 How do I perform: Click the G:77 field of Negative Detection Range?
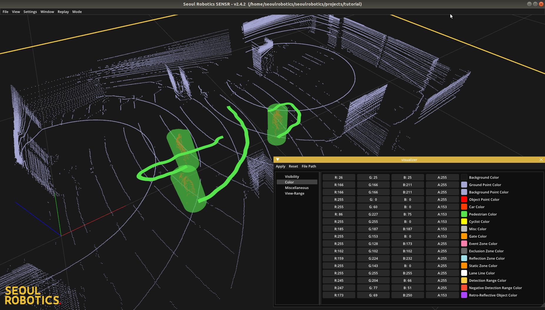[373, 288]
